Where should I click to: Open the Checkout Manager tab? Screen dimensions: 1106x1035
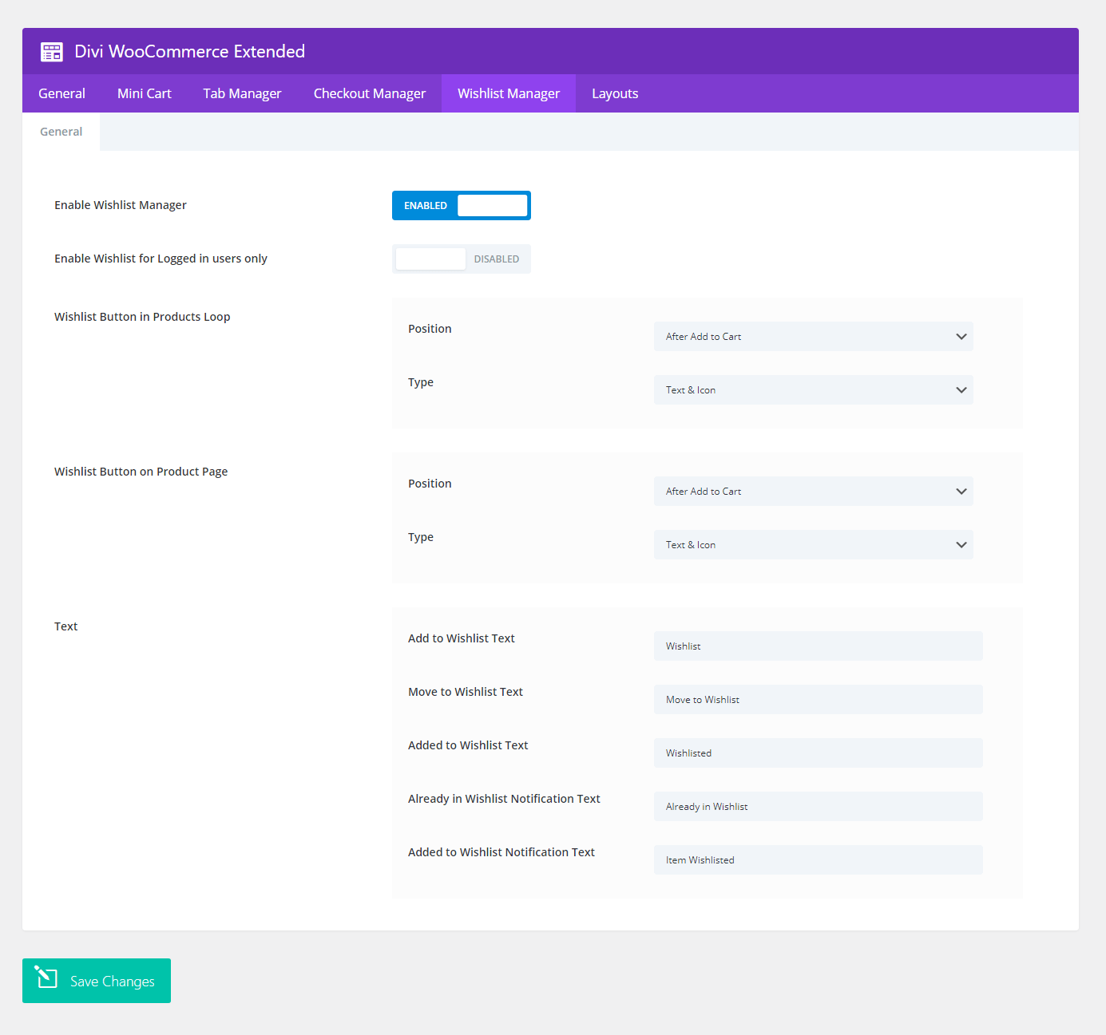370,93
